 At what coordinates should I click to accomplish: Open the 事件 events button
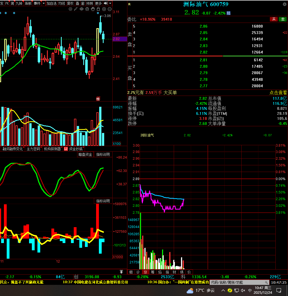pos(37,3)
